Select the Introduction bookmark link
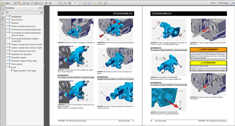 tap(16, 17)
